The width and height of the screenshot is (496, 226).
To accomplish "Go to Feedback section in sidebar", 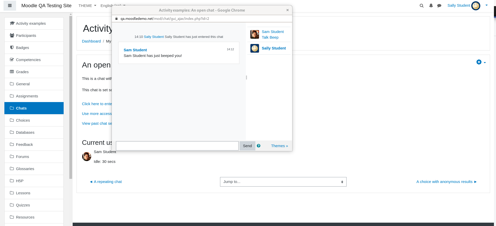I will click(x=34, y=145).
